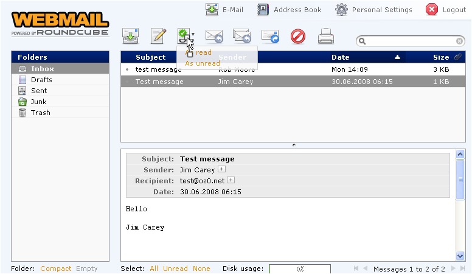Click the preview pane vertical scrollbar

[x=460, y=207]
